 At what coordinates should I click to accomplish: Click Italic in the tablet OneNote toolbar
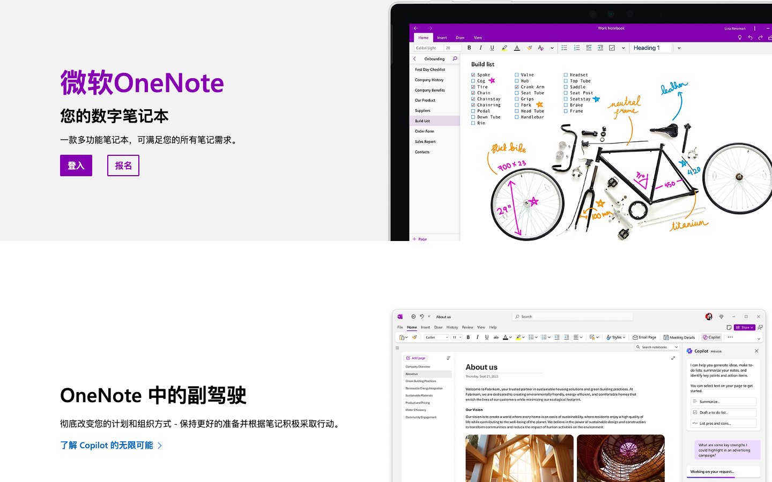click(x=480, y=48)
